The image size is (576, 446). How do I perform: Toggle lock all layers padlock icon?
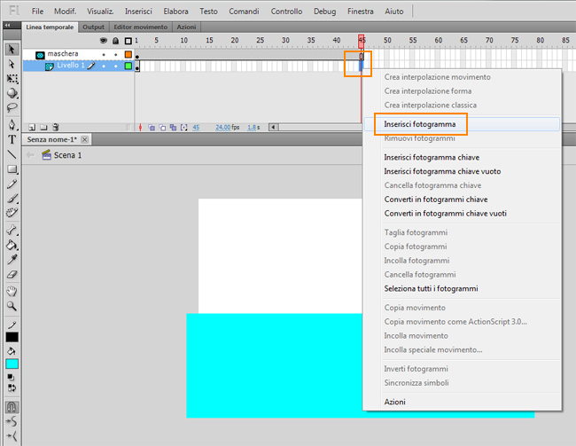pos(116,41)
